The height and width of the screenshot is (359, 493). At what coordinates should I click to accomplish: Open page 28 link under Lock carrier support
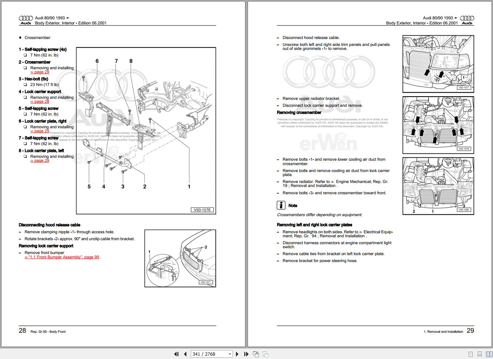tap(40, 102)
